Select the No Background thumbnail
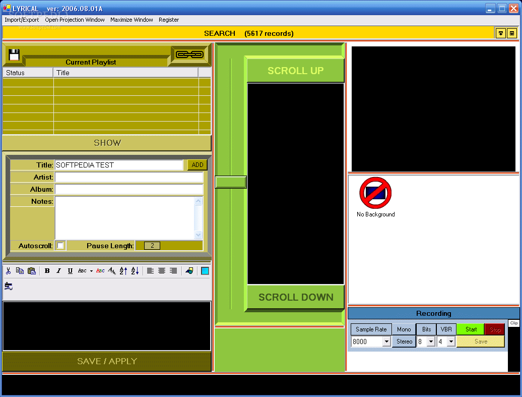This screenshot has width=522, height=397. pos(375,197)
